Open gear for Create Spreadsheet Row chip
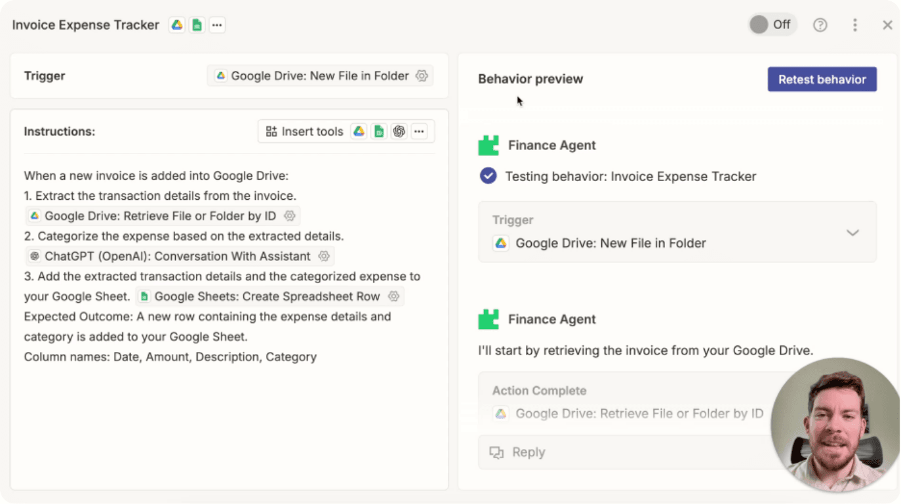Image resolution: width=901 pixels, height=504 pixels. point(393,296)
